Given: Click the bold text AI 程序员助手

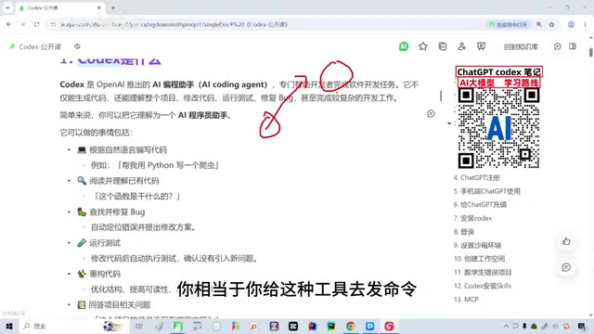Looking at the screenshot, I should 202,115.
